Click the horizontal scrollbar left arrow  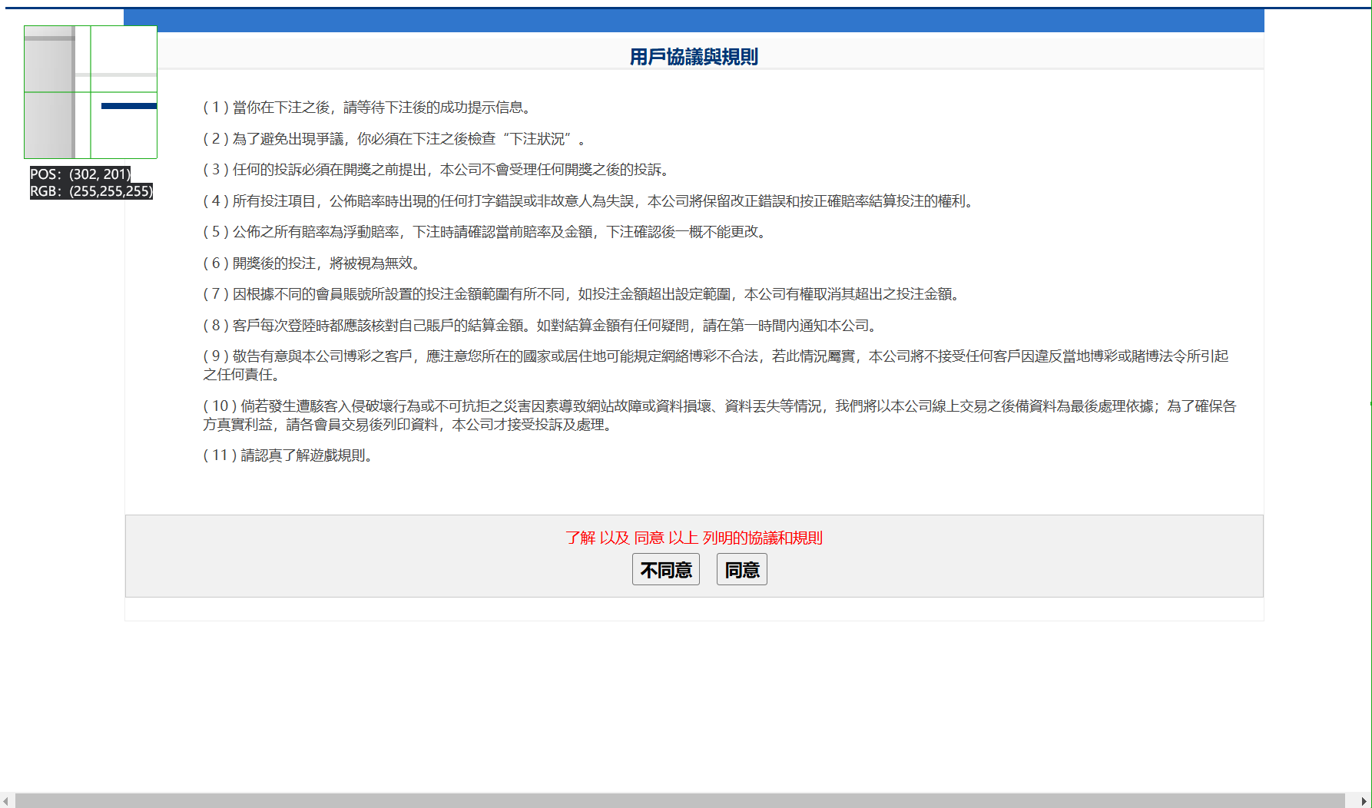point(6,801)
